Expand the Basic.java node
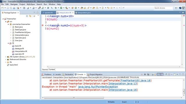Viewport: 186px width, 104px height. [x=11, y=27]
